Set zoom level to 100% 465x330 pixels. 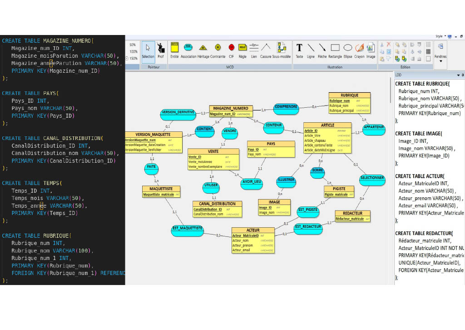(x=134, y=52)
